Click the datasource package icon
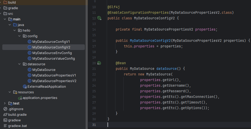The height and width of the screenshot is (129, 251). [x=25, y=64]
